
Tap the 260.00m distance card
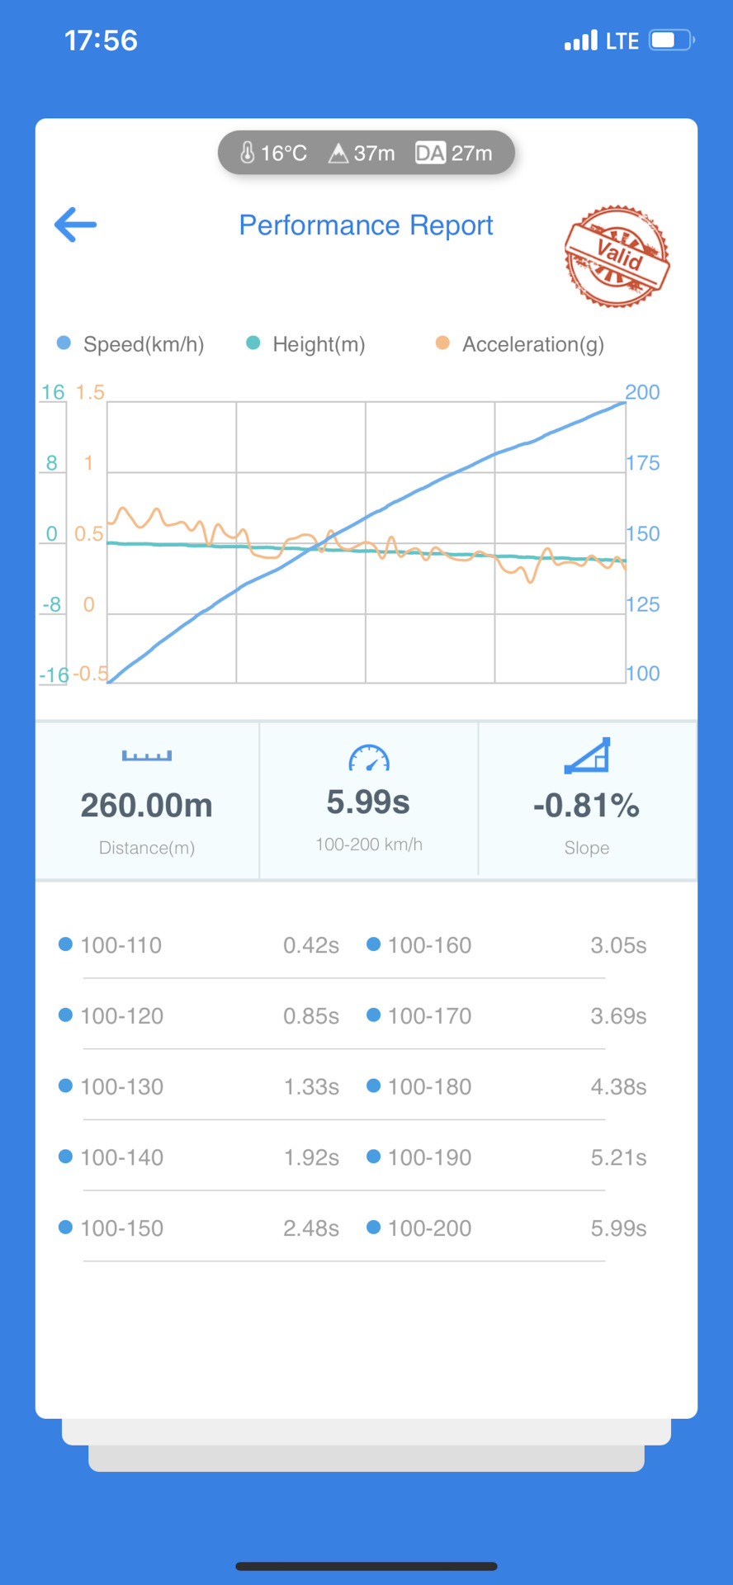[147, 801]
